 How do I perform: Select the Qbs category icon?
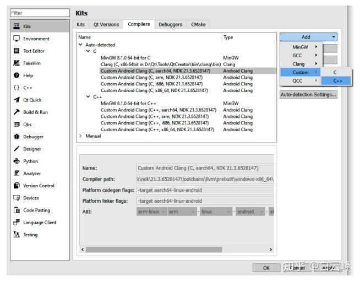(x=17, y=124)
